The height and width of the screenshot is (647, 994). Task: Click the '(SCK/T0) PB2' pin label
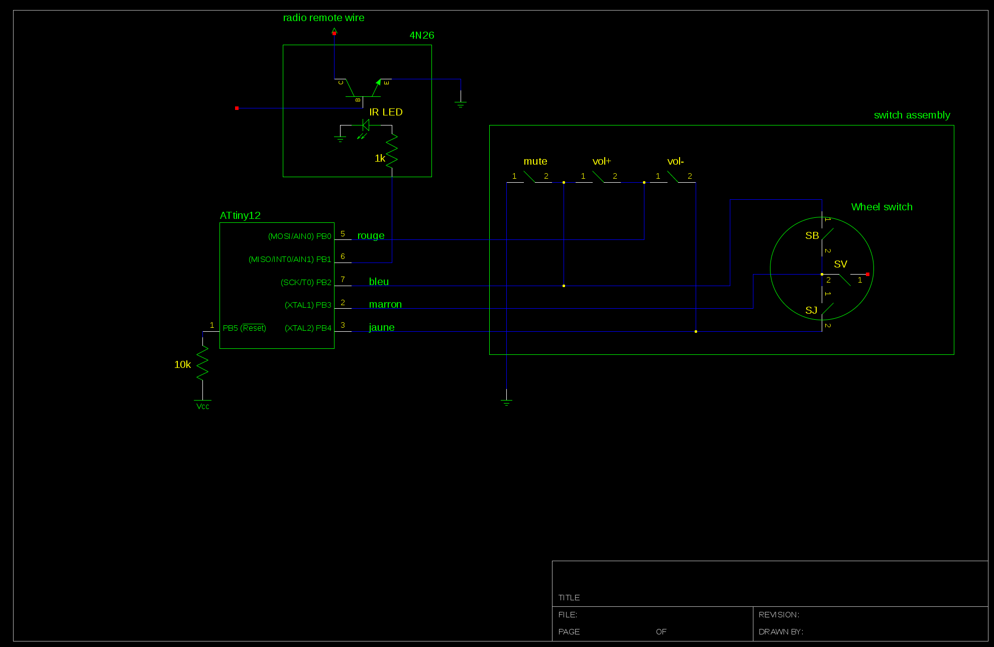(306, 282)
